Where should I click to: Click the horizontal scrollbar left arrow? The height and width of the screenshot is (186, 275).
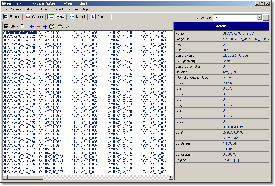(x=5, y=177)
